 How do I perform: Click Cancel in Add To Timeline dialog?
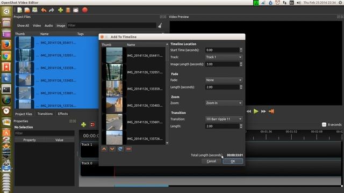211,161
